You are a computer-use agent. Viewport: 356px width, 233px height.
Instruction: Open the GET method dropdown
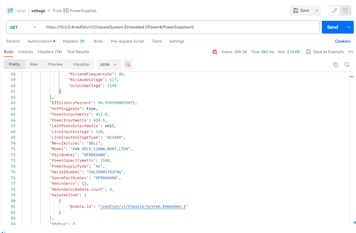tap(23, 27)
